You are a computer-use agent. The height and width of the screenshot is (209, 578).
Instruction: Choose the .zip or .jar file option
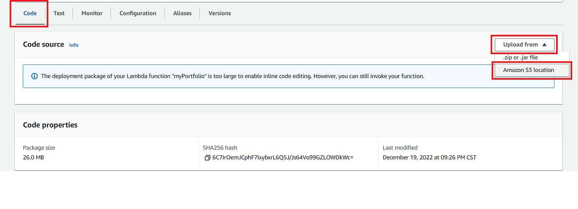point(520,58)
